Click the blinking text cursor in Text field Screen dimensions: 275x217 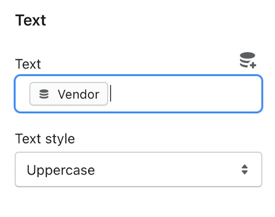coord(111,94)
